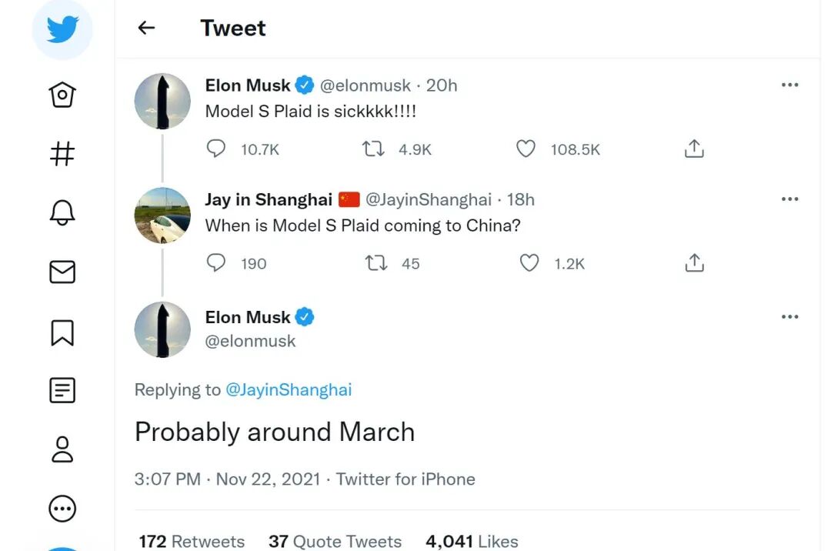Screen dimensions: 831x551
Task: Click the Twitter bird logo
Action: 62,29
